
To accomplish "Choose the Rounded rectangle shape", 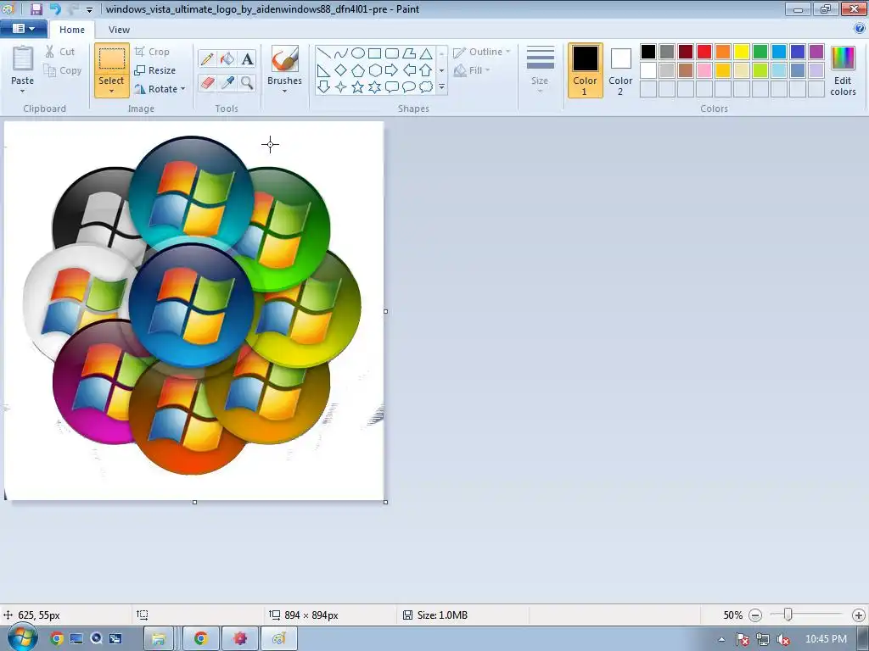I will 392,53.
